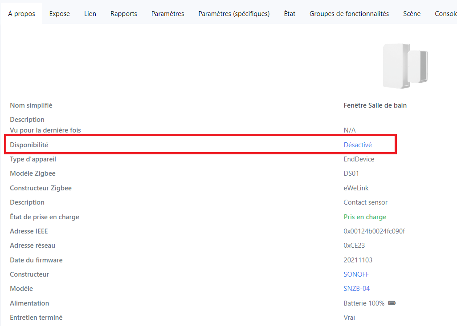457x326 pixels.
Task: Follow the SNZB-04 model link
Action: click(x=356, y=289)
